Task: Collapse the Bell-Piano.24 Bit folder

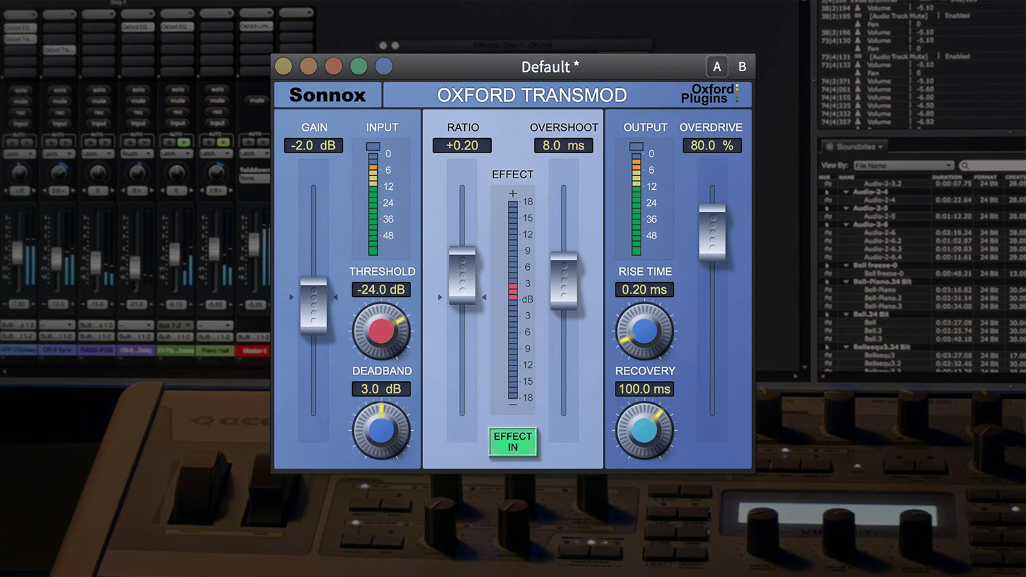Action: pyautogui.click(x=846, y=281)
